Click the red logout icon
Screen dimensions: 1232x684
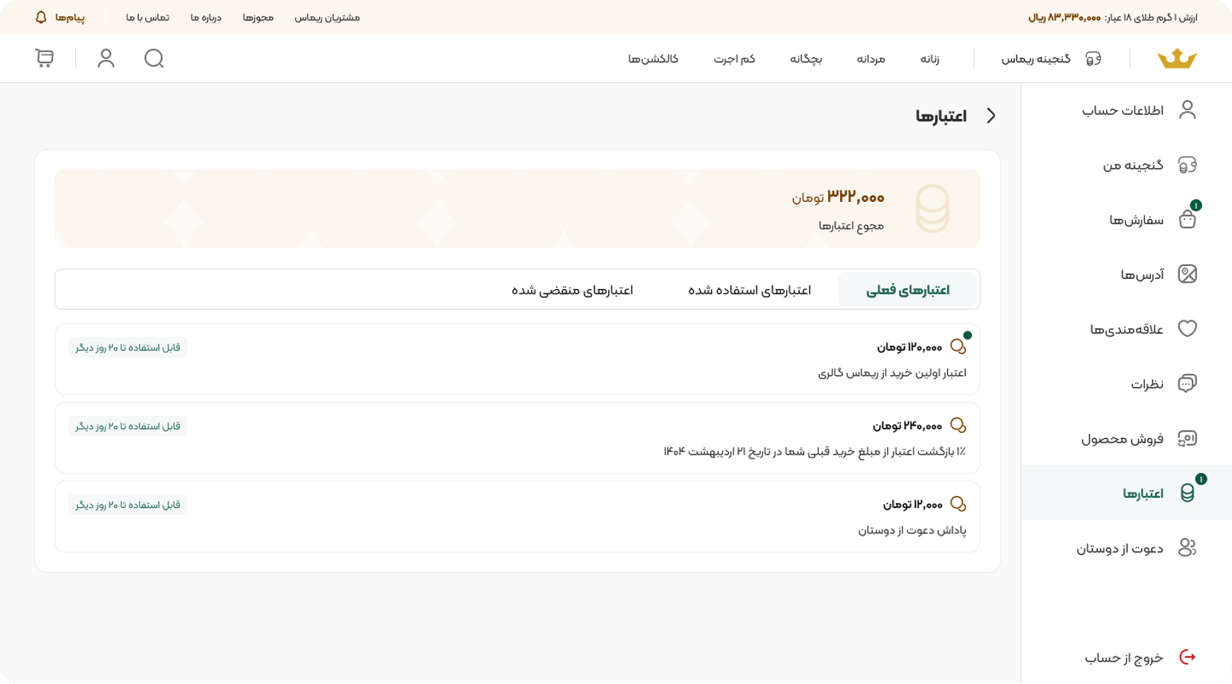point(1187,657)
